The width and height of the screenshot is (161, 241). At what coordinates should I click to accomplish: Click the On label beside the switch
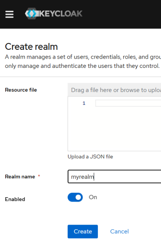[93, 197]
